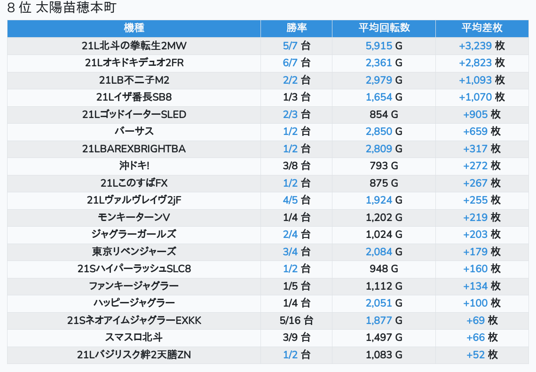Click the +3,239 average difference value
Screen dimensions: 536x372
tap(475, 46)
